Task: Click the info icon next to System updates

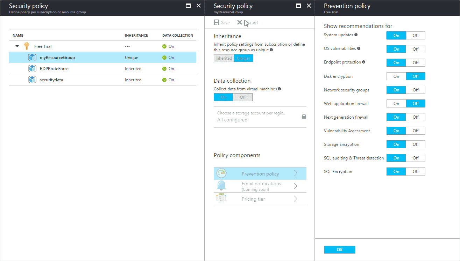Action: pyautogui.click(x=356, y=35)
